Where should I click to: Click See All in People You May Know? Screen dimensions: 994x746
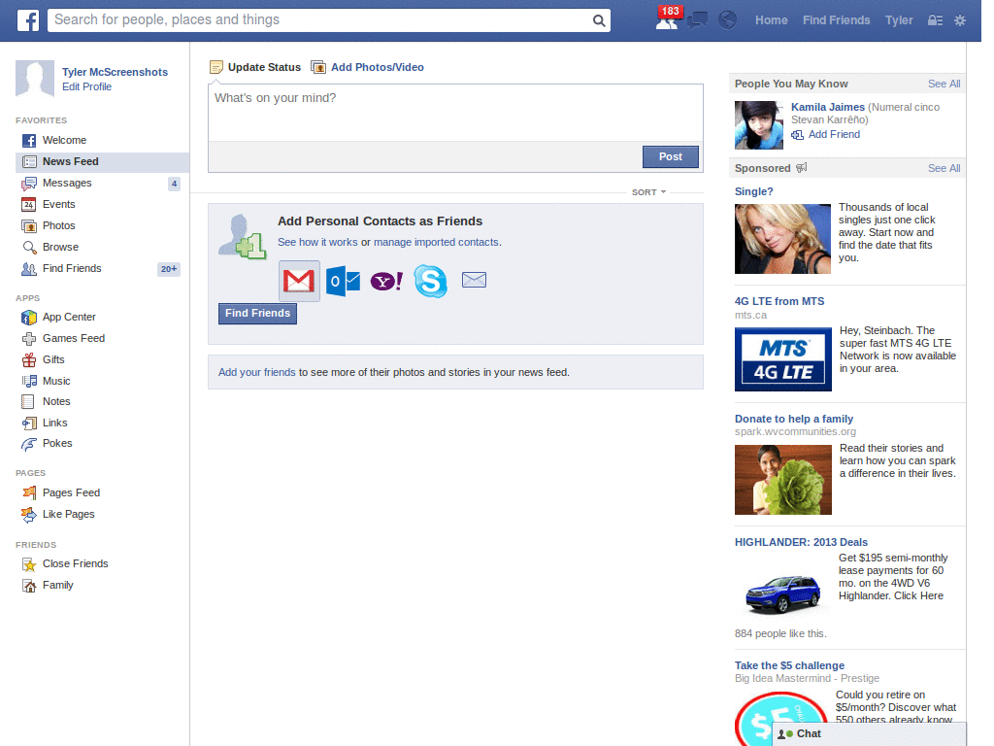[x=944, y=84]
